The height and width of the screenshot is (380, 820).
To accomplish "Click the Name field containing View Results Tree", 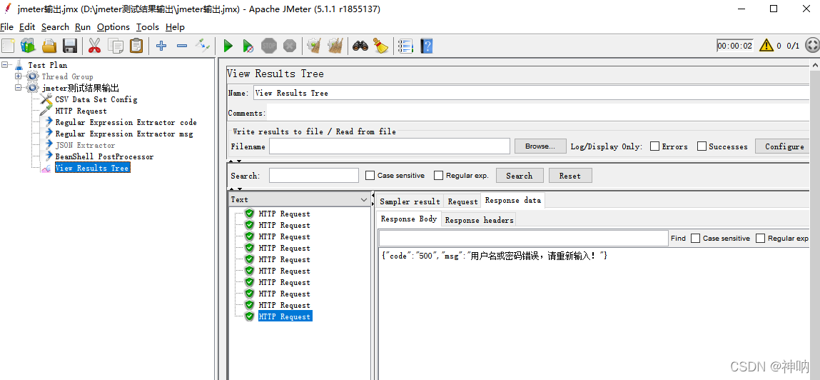I will (x=533, y=93).
